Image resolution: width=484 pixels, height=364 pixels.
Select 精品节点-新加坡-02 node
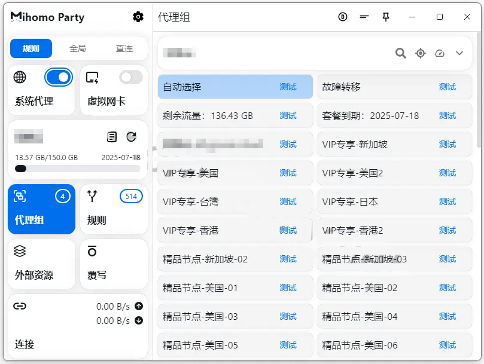coord(235,259)
